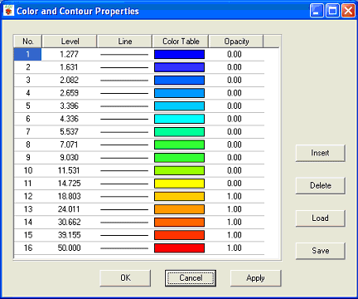Open the green swatch for level 7.071
This screenshot has height=299, width=358.
pyautogui.click(x=179, y=145)
